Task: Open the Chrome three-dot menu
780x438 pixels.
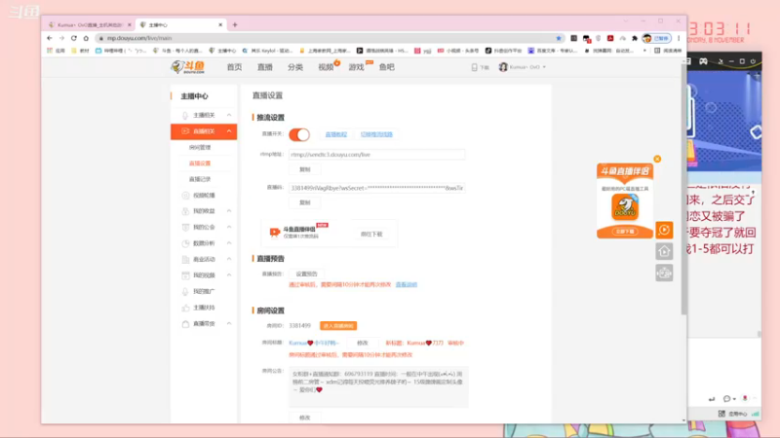Action: 679,38
